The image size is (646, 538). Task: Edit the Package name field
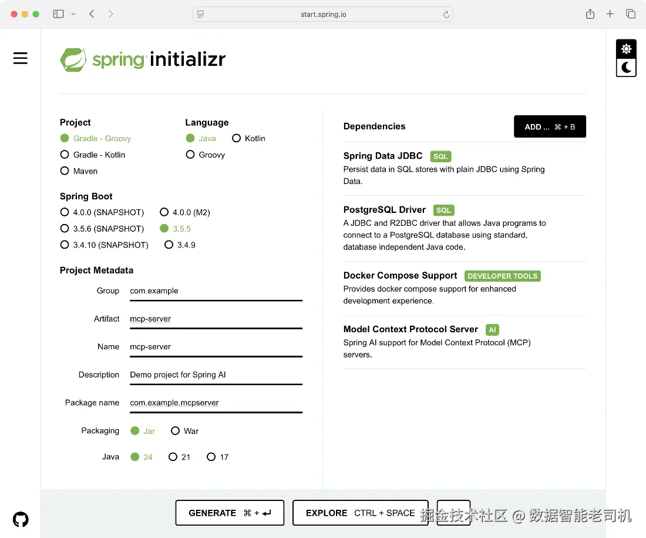click(216, 403)
